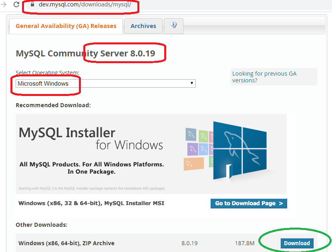
Task: Open the info tab icon
Action: (173, 26)
